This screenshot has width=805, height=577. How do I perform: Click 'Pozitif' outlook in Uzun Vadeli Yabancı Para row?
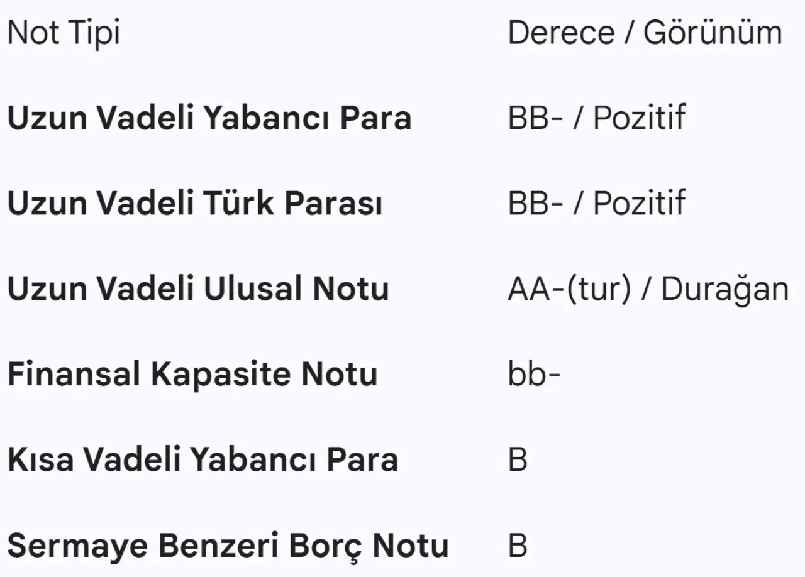tap(639, 118)
